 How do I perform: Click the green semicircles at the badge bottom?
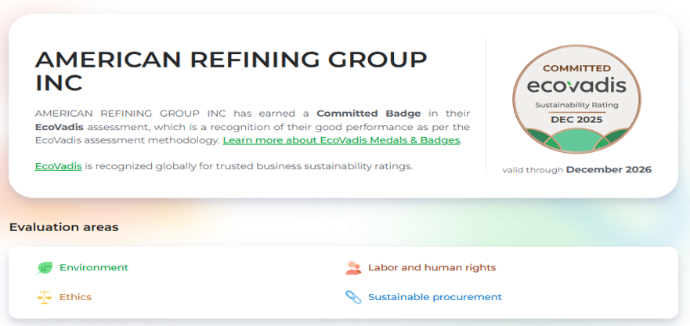tap(576, 139)
